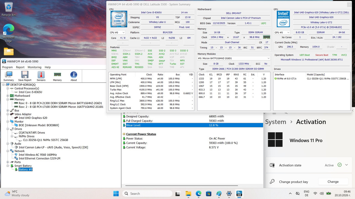355x199 pixels.
Task: Open the Recycle Bin desktop icon
Action: click(9, 9)
